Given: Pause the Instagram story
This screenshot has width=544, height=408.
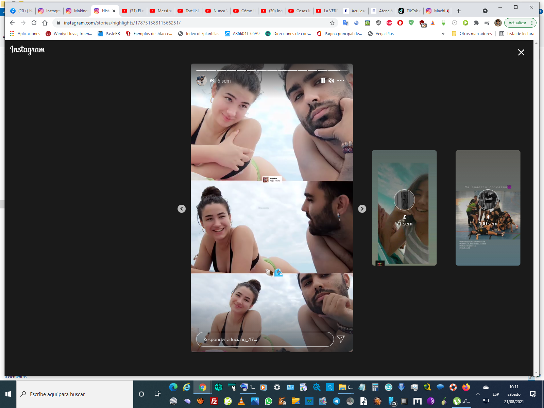Looking at the screenshot, I should 323,81.
